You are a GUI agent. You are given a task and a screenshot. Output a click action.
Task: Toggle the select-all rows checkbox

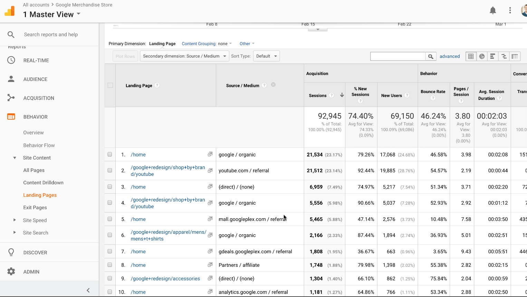(110, 85)
